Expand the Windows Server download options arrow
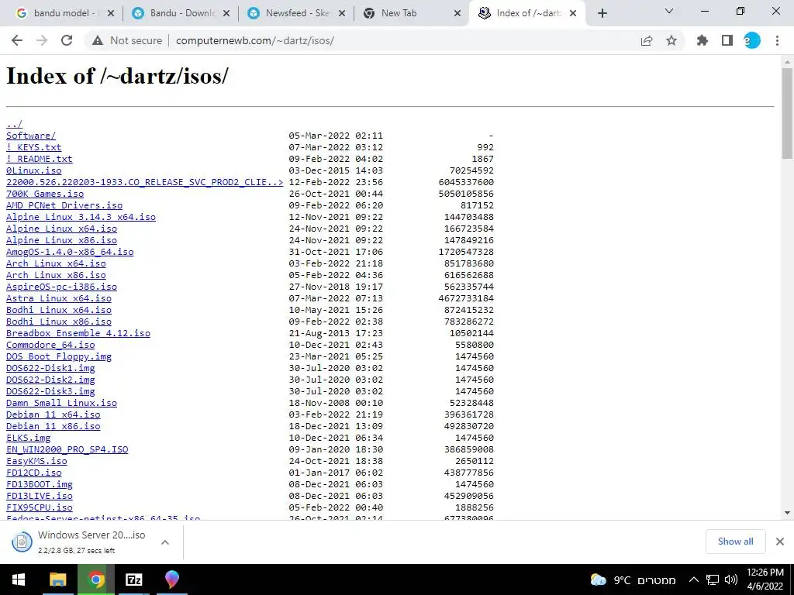794x595 pixels. point(165,542)
